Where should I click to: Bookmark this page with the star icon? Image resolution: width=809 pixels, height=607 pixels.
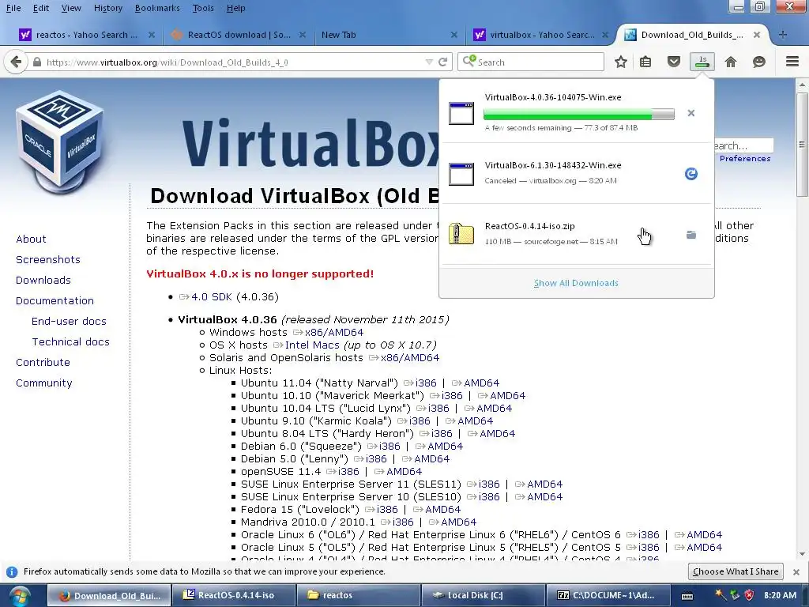pyautogui.click(x=621, y=62)
